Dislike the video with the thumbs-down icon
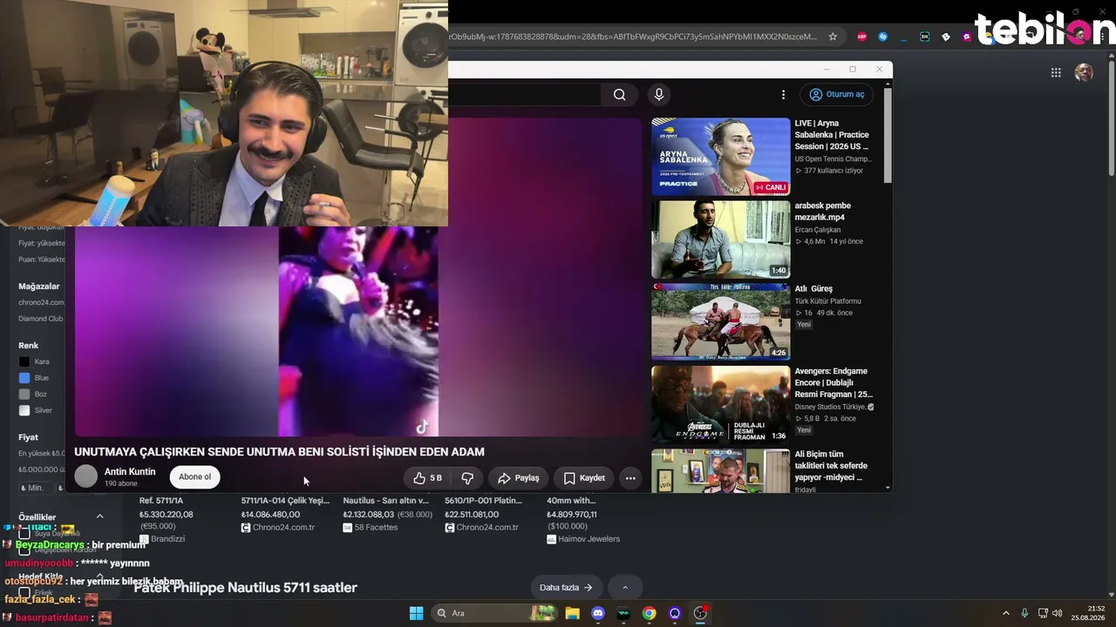The width and height of the screenshot is (1116, 627). pyautogui.click(x=467, y=478)
